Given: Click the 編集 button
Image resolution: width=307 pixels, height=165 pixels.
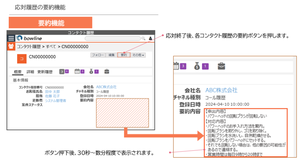Looking at the screenshot, I should click(x=111, y=55).
